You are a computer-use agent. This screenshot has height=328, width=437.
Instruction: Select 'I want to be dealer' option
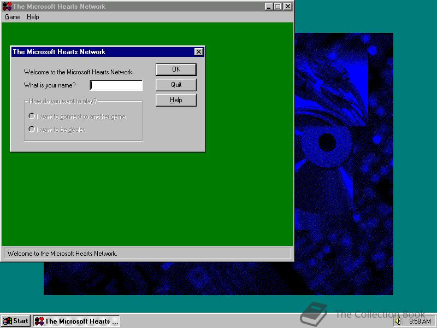click(x=57, y=130)
